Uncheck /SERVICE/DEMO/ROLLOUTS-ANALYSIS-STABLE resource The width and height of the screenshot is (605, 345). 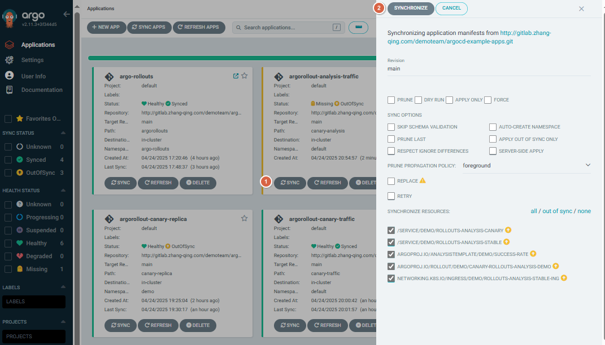(391, 242)
